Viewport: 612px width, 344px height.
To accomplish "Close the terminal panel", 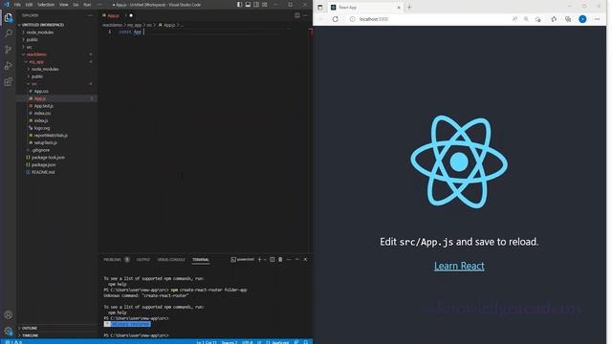I will click(305, 259).
